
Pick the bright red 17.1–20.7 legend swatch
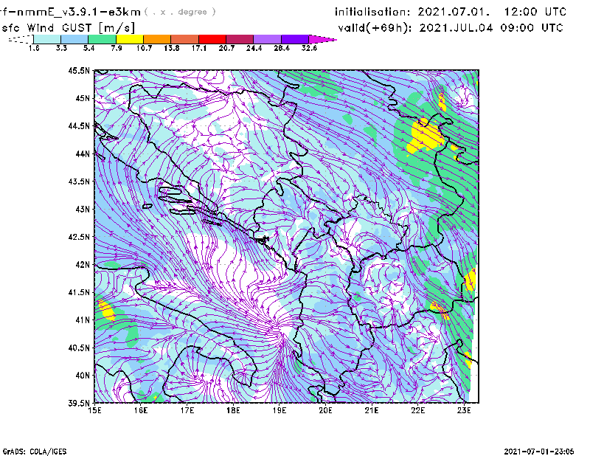tap(212, 39)
